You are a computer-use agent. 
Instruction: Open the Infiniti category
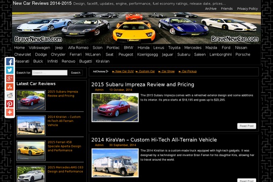click(x=53, y=61)
